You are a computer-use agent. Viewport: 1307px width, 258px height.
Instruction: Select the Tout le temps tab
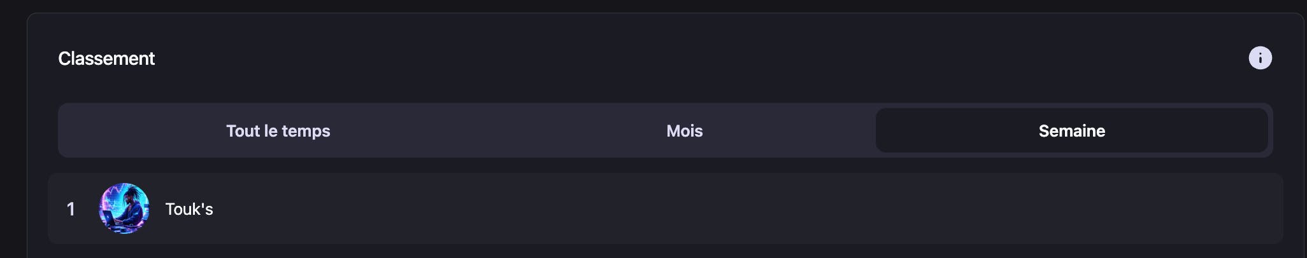point(278,130)
